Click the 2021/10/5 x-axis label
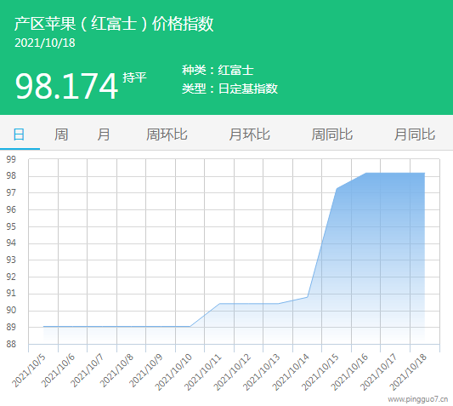Screen dimensions: 453x406 click(x=29, y=370)
